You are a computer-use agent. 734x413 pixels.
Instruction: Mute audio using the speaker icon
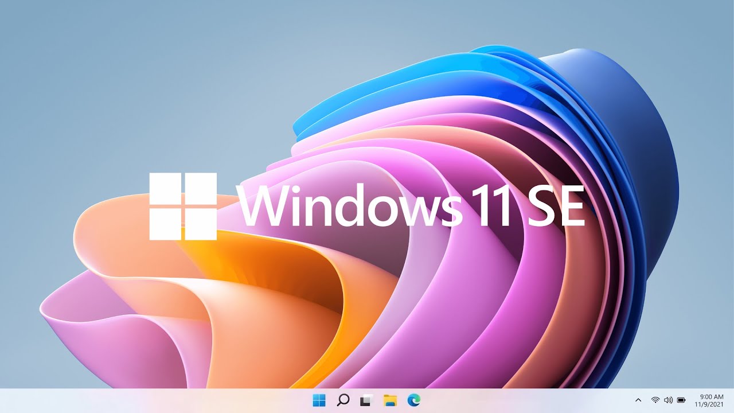click(x=669, y=401)
